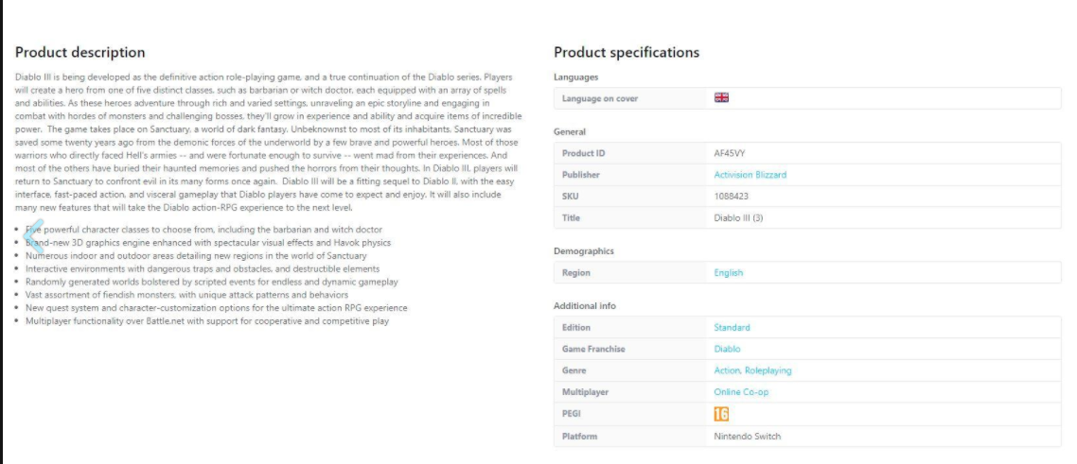
Task: Click the UK flag language icon
Action: [x=721, y=97]
